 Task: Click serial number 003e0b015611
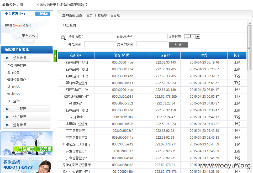[123, 83]
